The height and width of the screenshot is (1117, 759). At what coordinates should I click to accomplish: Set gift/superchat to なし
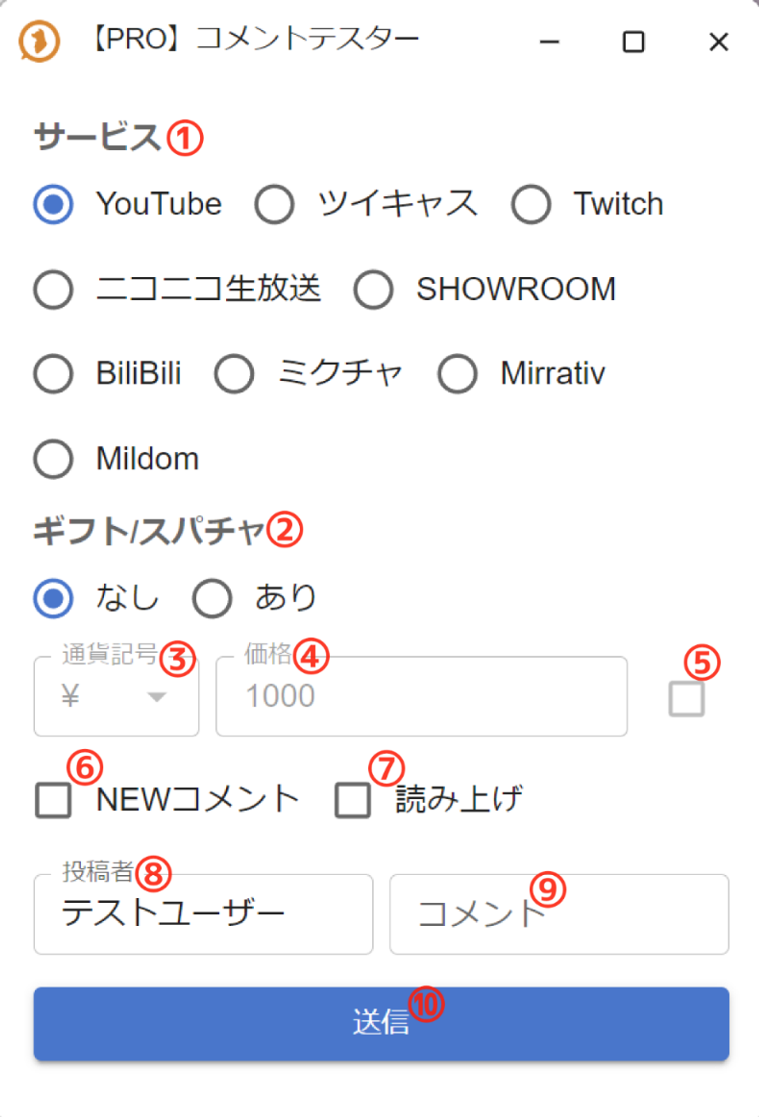click(x=53, y=598)
